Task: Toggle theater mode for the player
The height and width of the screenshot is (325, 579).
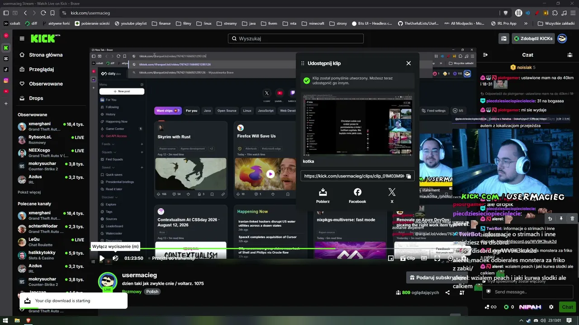Action: 424,258
